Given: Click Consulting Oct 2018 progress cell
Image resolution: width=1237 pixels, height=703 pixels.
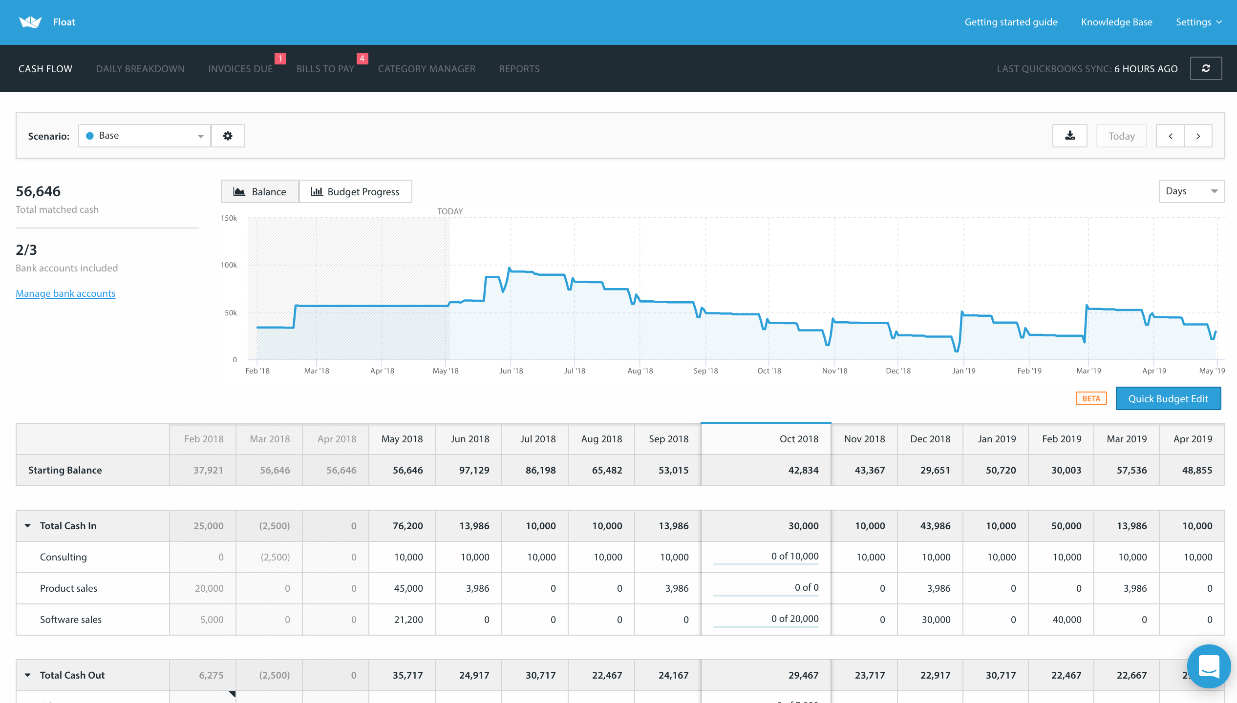Looking at the screenshot, I should click(x=766, y=557).
